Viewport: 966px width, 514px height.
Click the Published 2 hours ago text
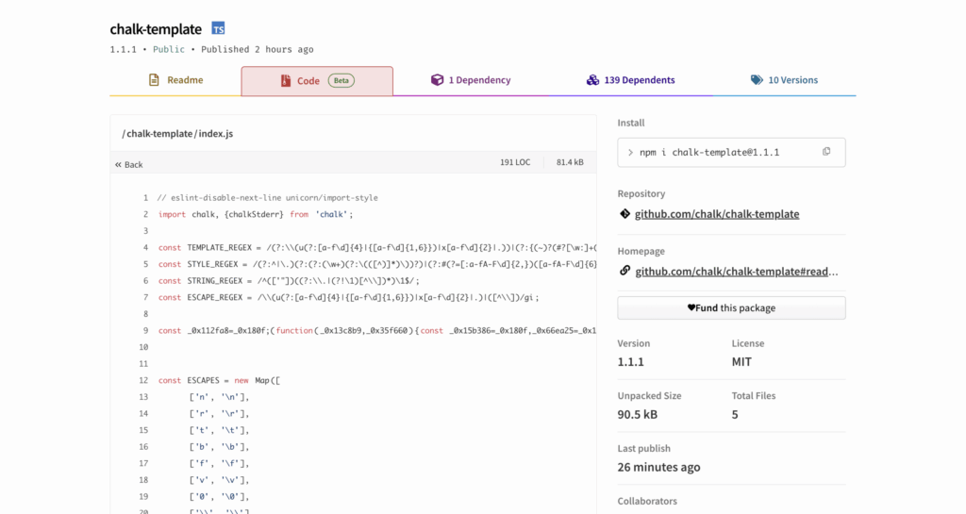[258, 49]
